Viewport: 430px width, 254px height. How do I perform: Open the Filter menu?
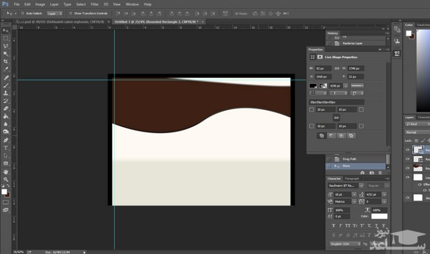tap(95, 4)
